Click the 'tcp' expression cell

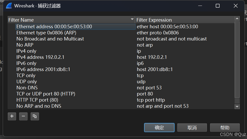(x=140, y=76)
